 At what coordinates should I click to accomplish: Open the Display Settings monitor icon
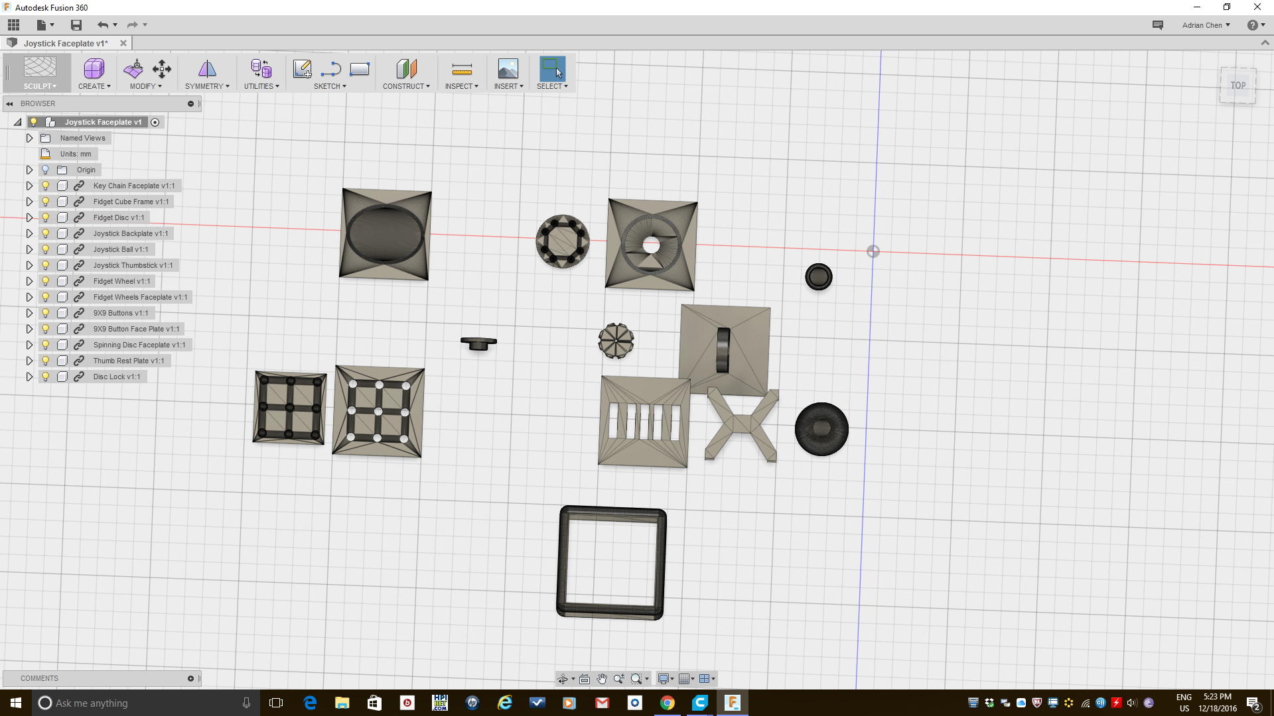[x=664, y=679]
